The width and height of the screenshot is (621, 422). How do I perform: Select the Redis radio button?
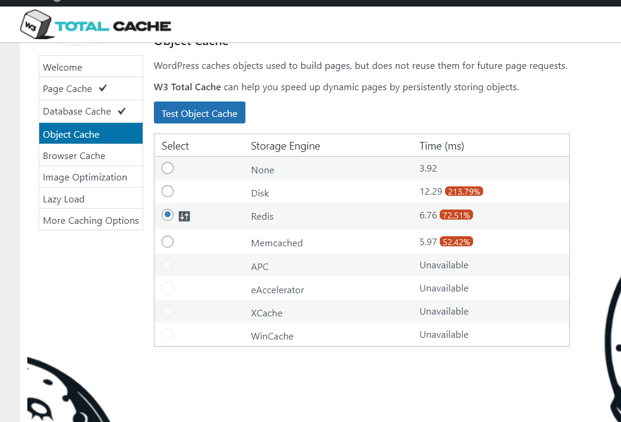[168, 215]
